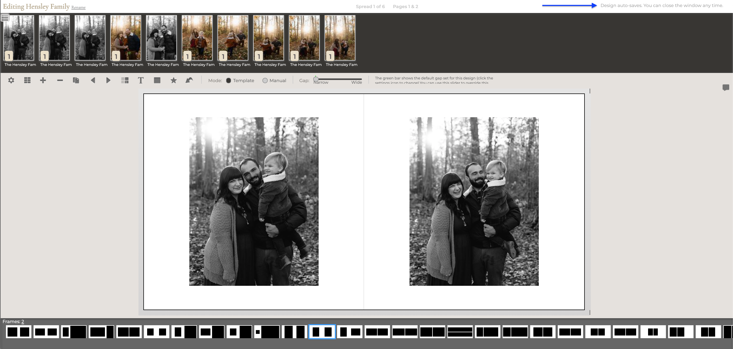The height and width of the screenshot is (349, 733).
Task: Click the Rename link
Action: pyautogui.click(x=78, y=7)
